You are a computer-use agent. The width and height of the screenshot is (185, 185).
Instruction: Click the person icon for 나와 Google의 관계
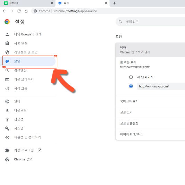(7, 34)
